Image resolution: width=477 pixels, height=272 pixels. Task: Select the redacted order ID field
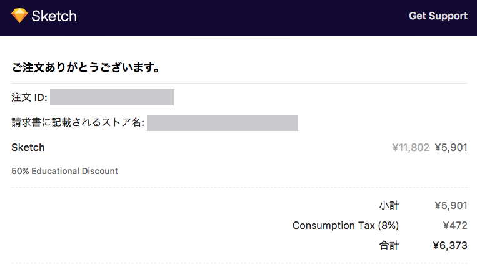point(113,97)
